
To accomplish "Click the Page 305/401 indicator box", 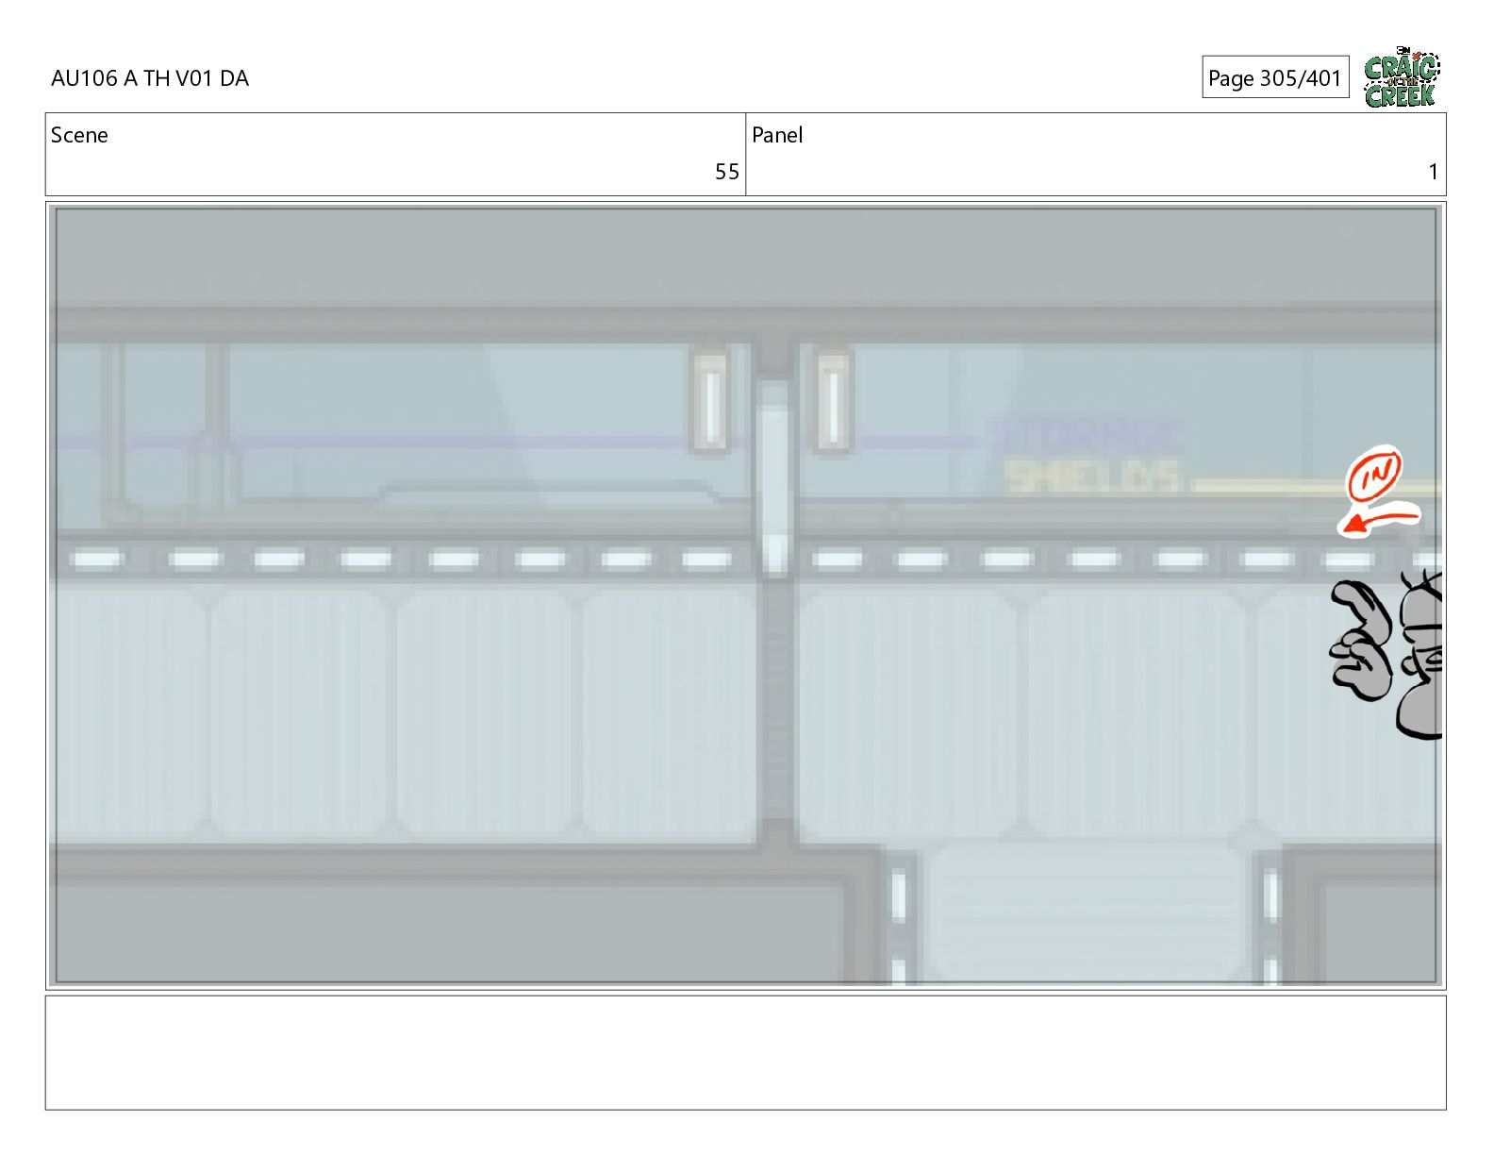I will click(x=1275, y=77).
